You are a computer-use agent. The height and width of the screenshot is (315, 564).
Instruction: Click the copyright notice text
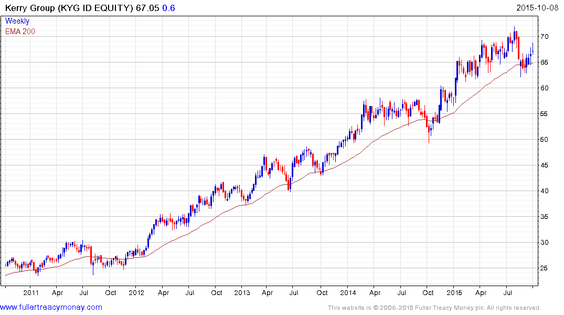click(x=434, y=308)
